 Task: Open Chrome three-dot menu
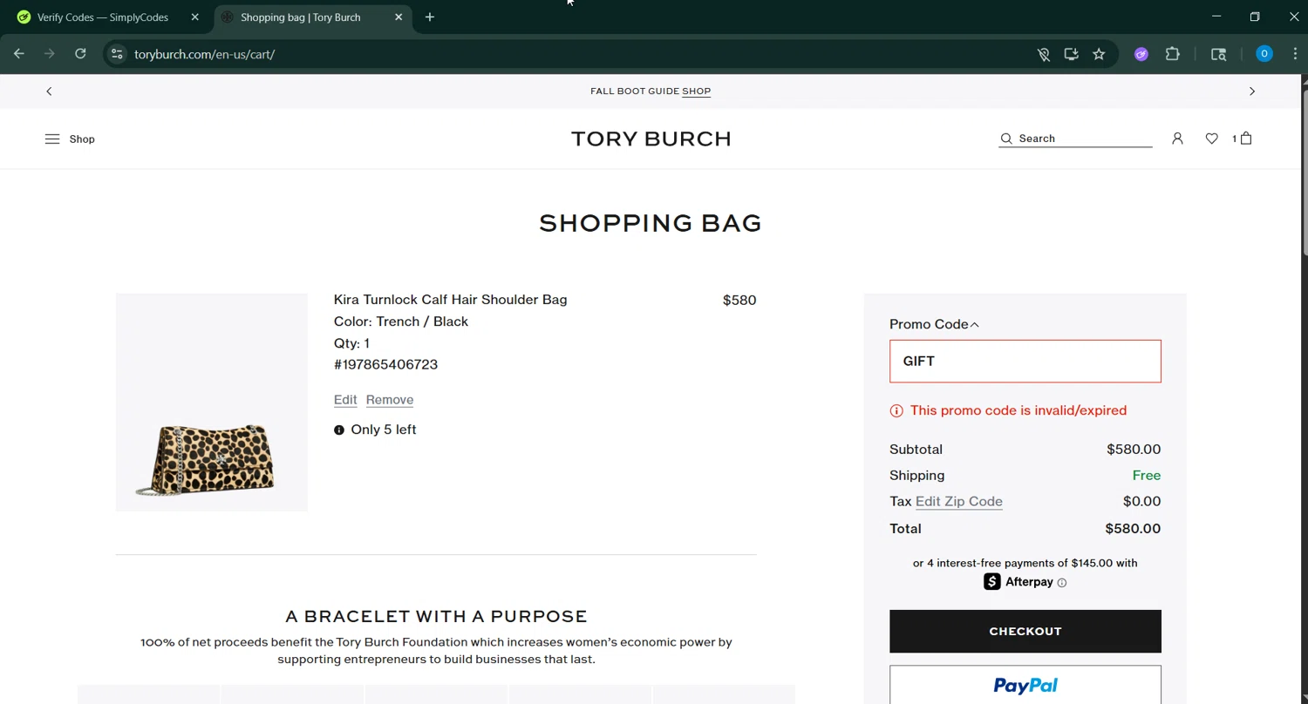tap(1295, 54)
